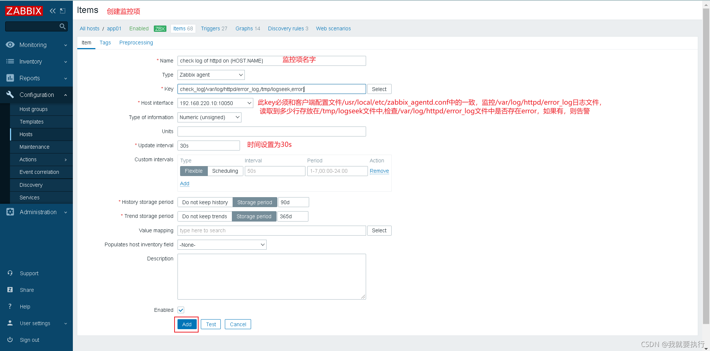Screen dimensions: 710x351
Task: Open the Type dropdown (Zabbix agent)
Action: click(211, 75)
